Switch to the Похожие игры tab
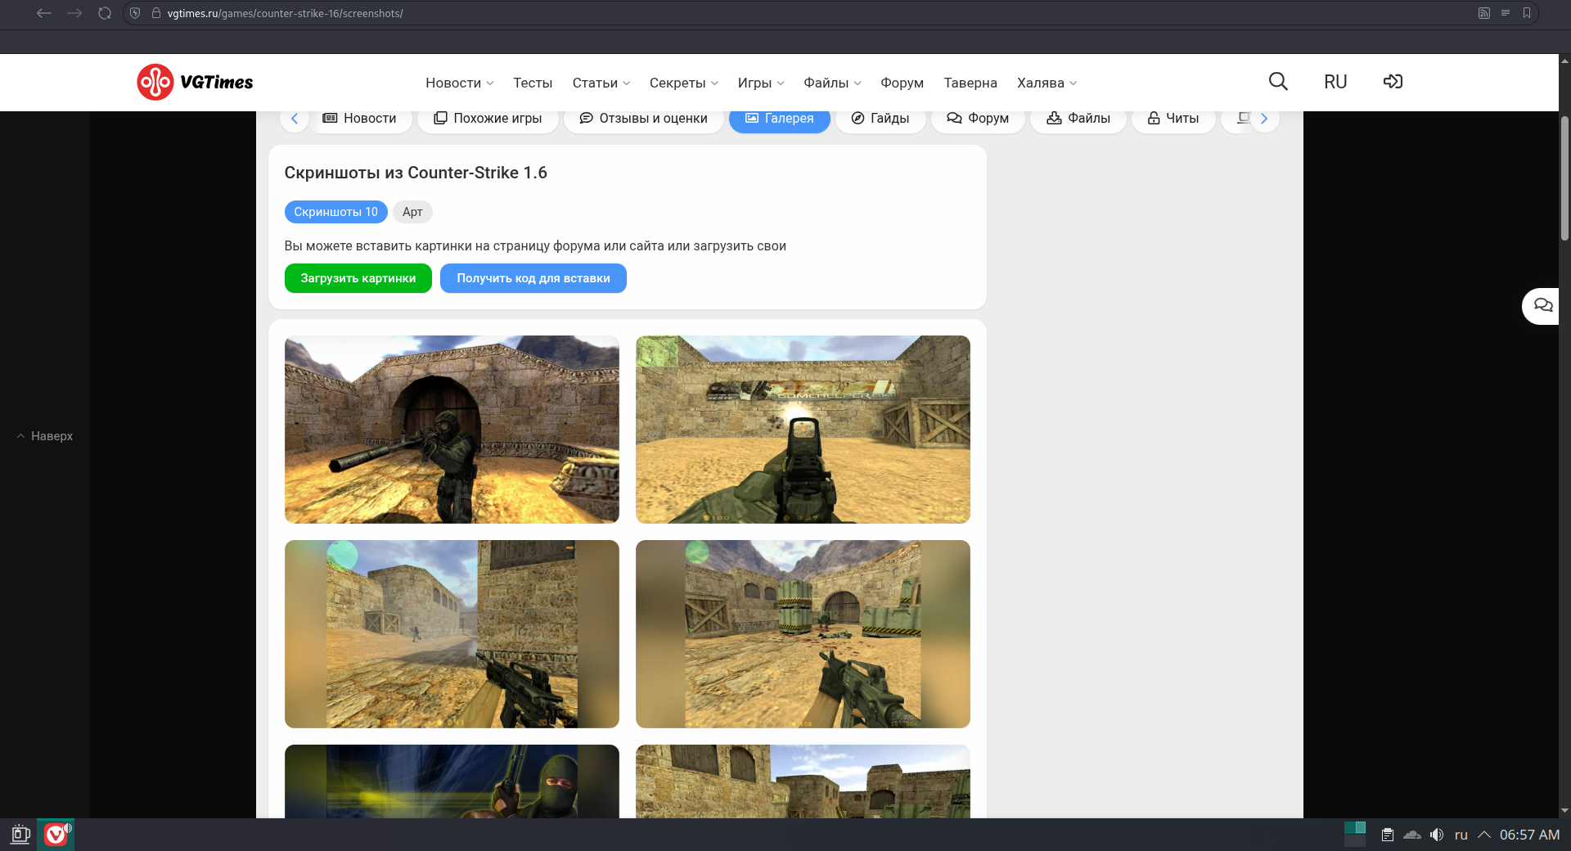This screenshot has width=1571, height=851. (488, 119)
